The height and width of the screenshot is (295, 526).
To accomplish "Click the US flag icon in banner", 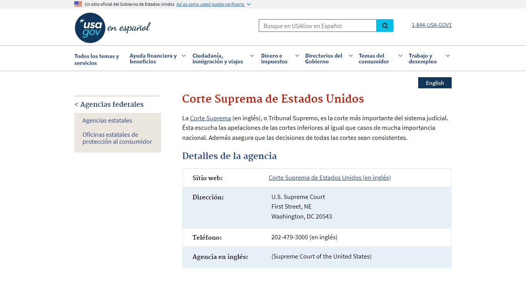I will [x=78, y=4].
